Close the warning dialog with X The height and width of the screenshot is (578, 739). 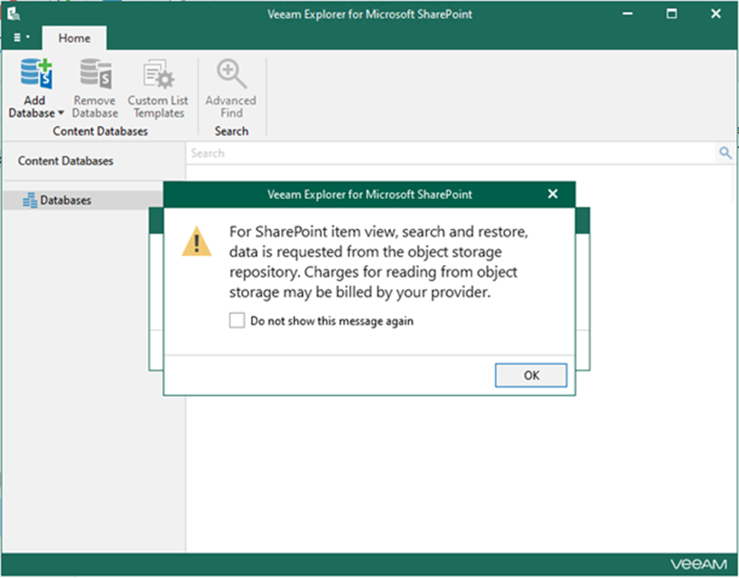[x=553, y=194]
